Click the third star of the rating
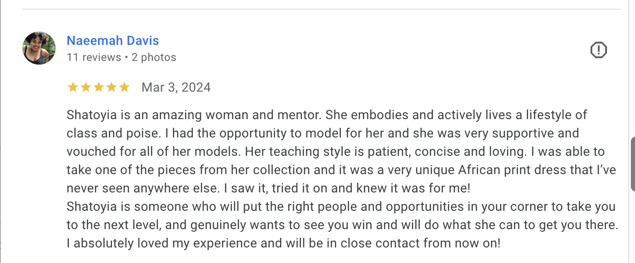The width and height of the screenshot is (635, 263). pyautogui.click(x=98, y=87)
